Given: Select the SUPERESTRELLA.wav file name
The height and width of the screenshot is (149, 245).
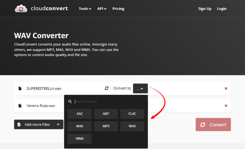Looking at the screenshot, I should point(44,88).
